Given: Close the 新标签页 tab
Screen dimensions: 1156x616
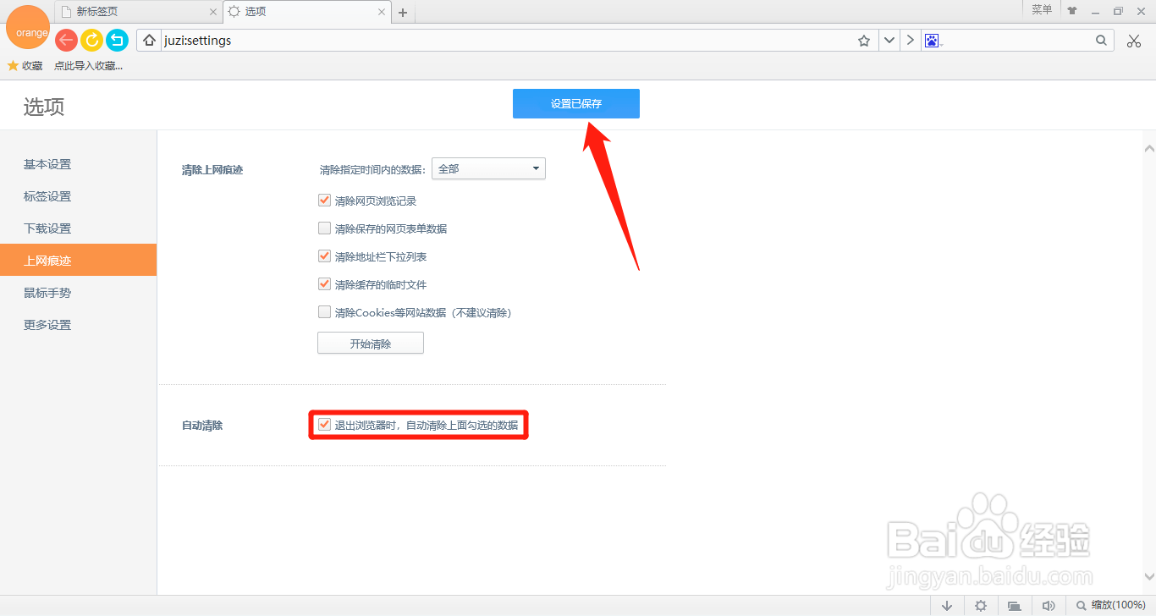Looking at the screenshot, I should [x=212, y=12].
